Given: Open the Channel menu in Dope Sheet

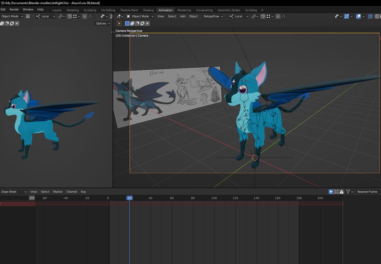Looking at the screenshot, I should click(x=72, y=192).
